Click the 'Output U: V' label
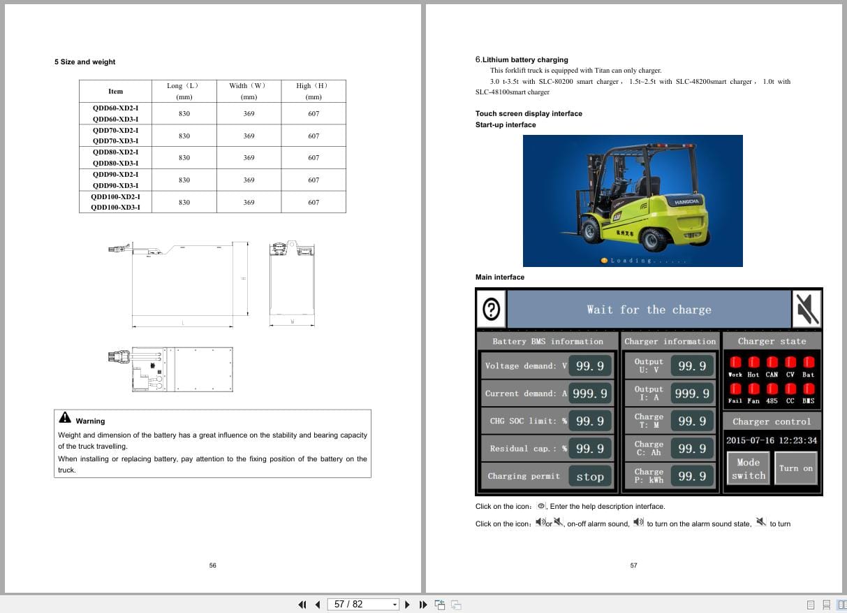This screenshot has height=613, width=847. 649,366
